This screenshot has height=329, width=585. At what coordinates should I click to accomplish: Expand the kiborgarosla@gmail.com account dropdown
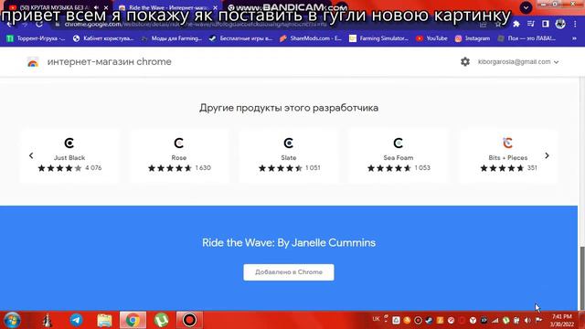coord(518,62)
